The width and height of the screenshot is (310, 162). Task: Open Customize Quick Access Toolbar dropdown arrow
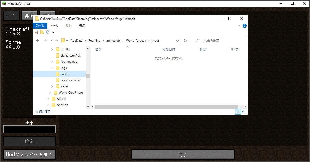(x=53, y=32)
